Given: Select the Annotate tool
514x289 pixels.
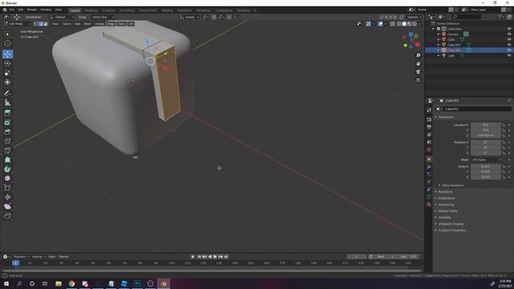Looking at the screenshot, I should pos(7,93).
